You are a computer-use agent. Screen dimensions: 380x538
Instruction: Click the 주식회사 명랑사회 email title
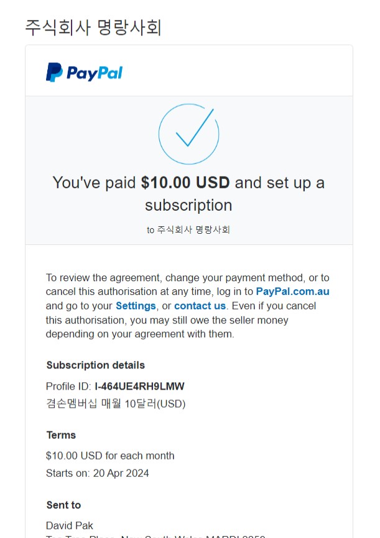(93, 27)
